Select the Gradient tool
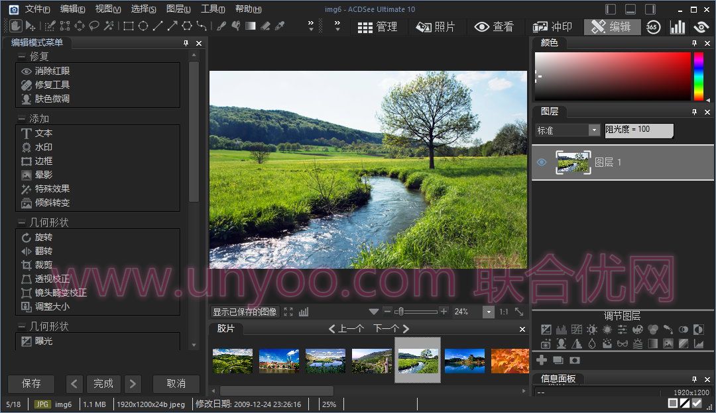Image resolution: width=716 pixels, height=413 pixels. tap(251, 26)
